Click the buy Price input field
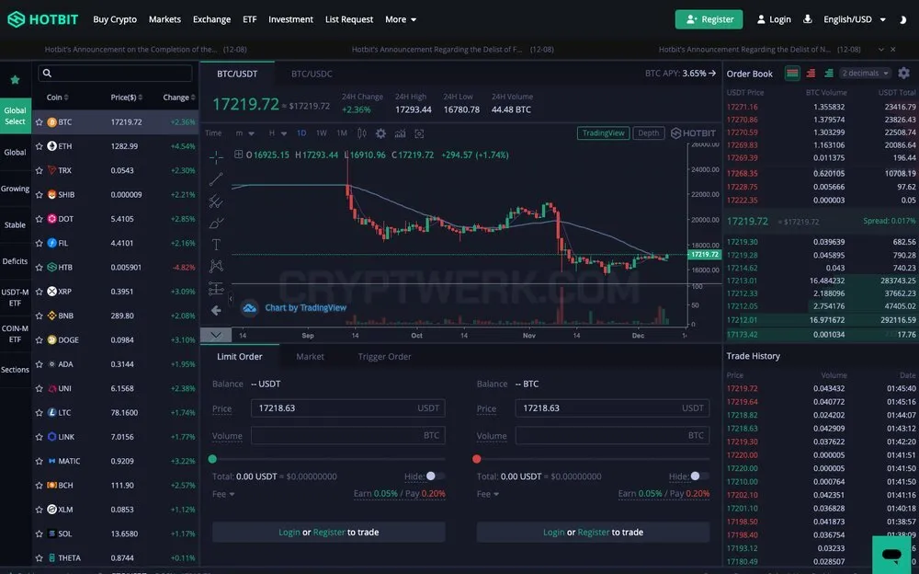Viewport: 919px width, 574px height. pos(348,408)
